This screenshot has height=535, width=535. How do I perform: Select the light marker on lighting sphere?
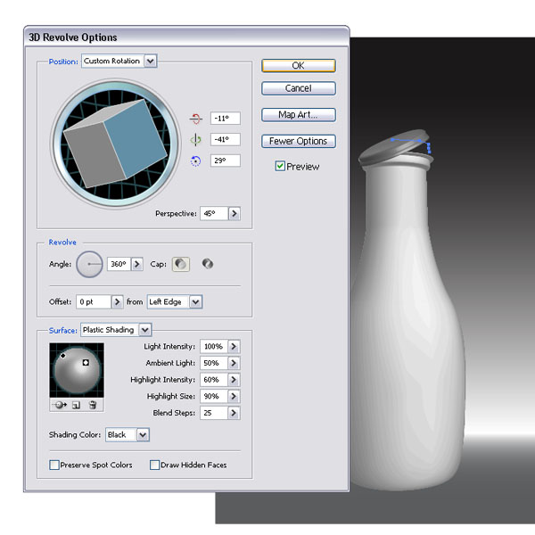pyautogui.click(x=63, y=356)
